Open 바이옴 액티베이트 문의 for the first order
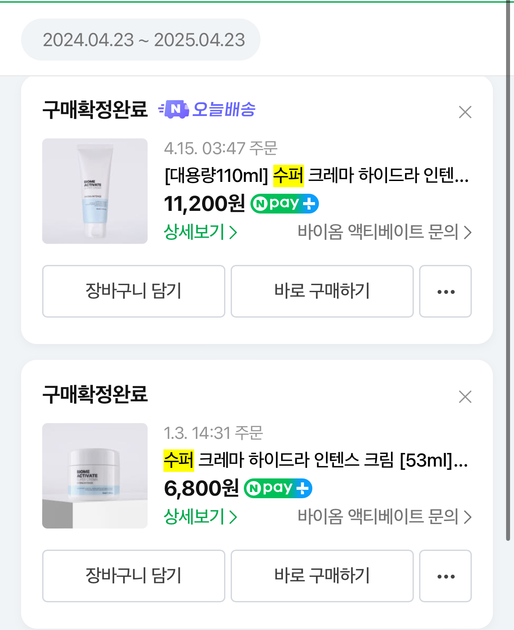Screen dimensions: 514x630 click(x=384, y=232)
